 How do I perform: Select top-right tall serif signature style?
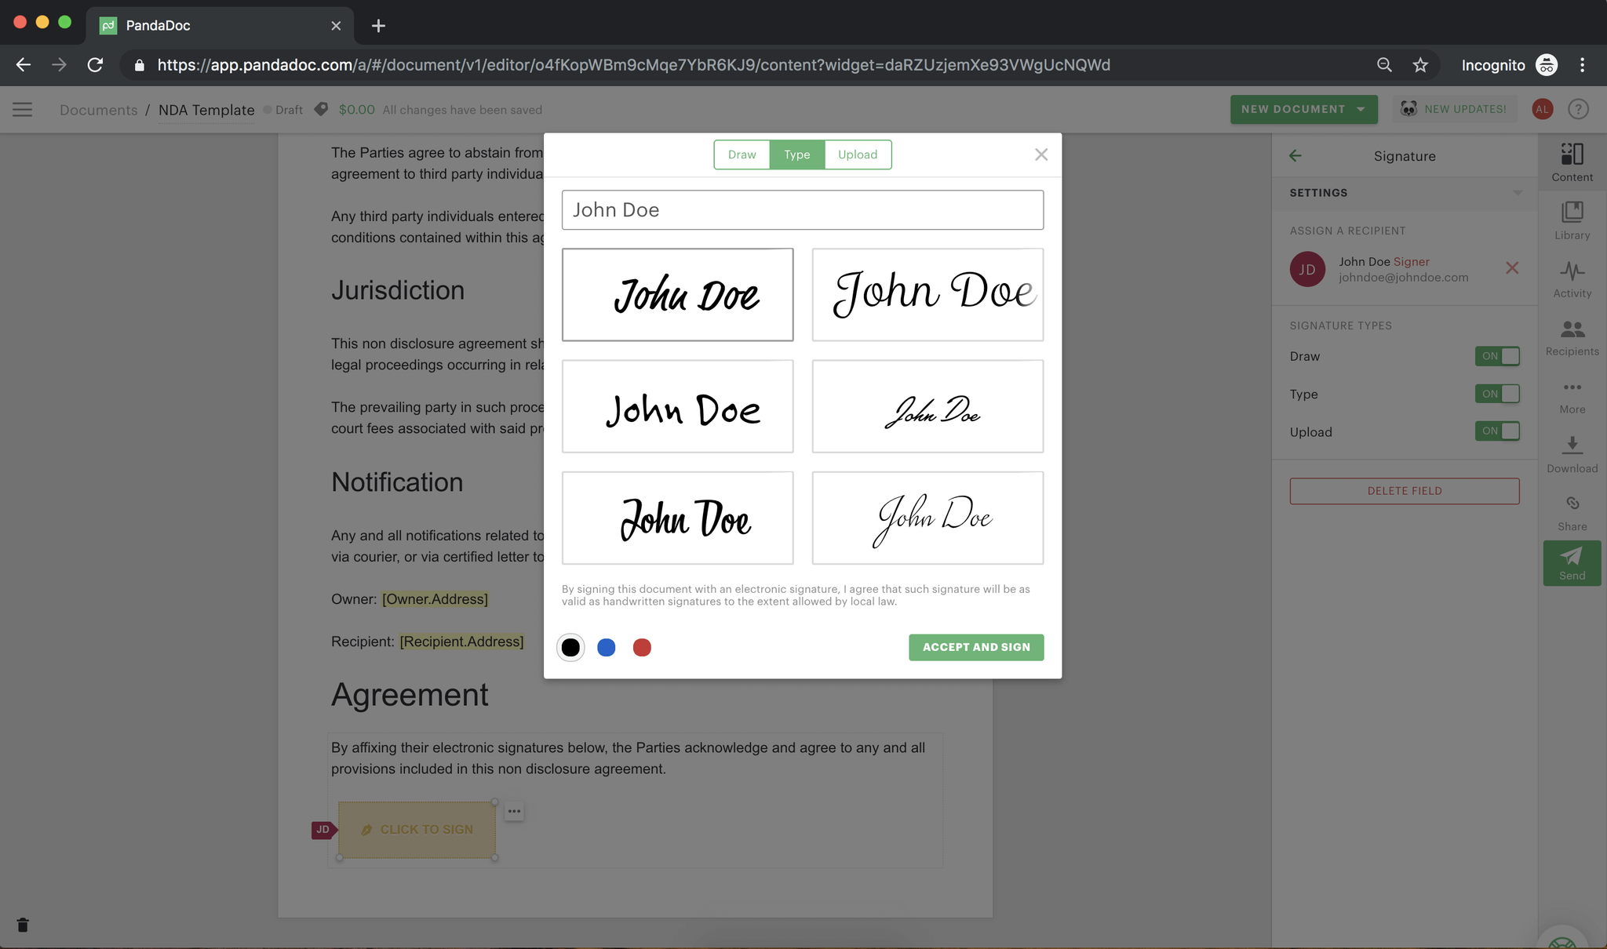click(x=927, y=295)
